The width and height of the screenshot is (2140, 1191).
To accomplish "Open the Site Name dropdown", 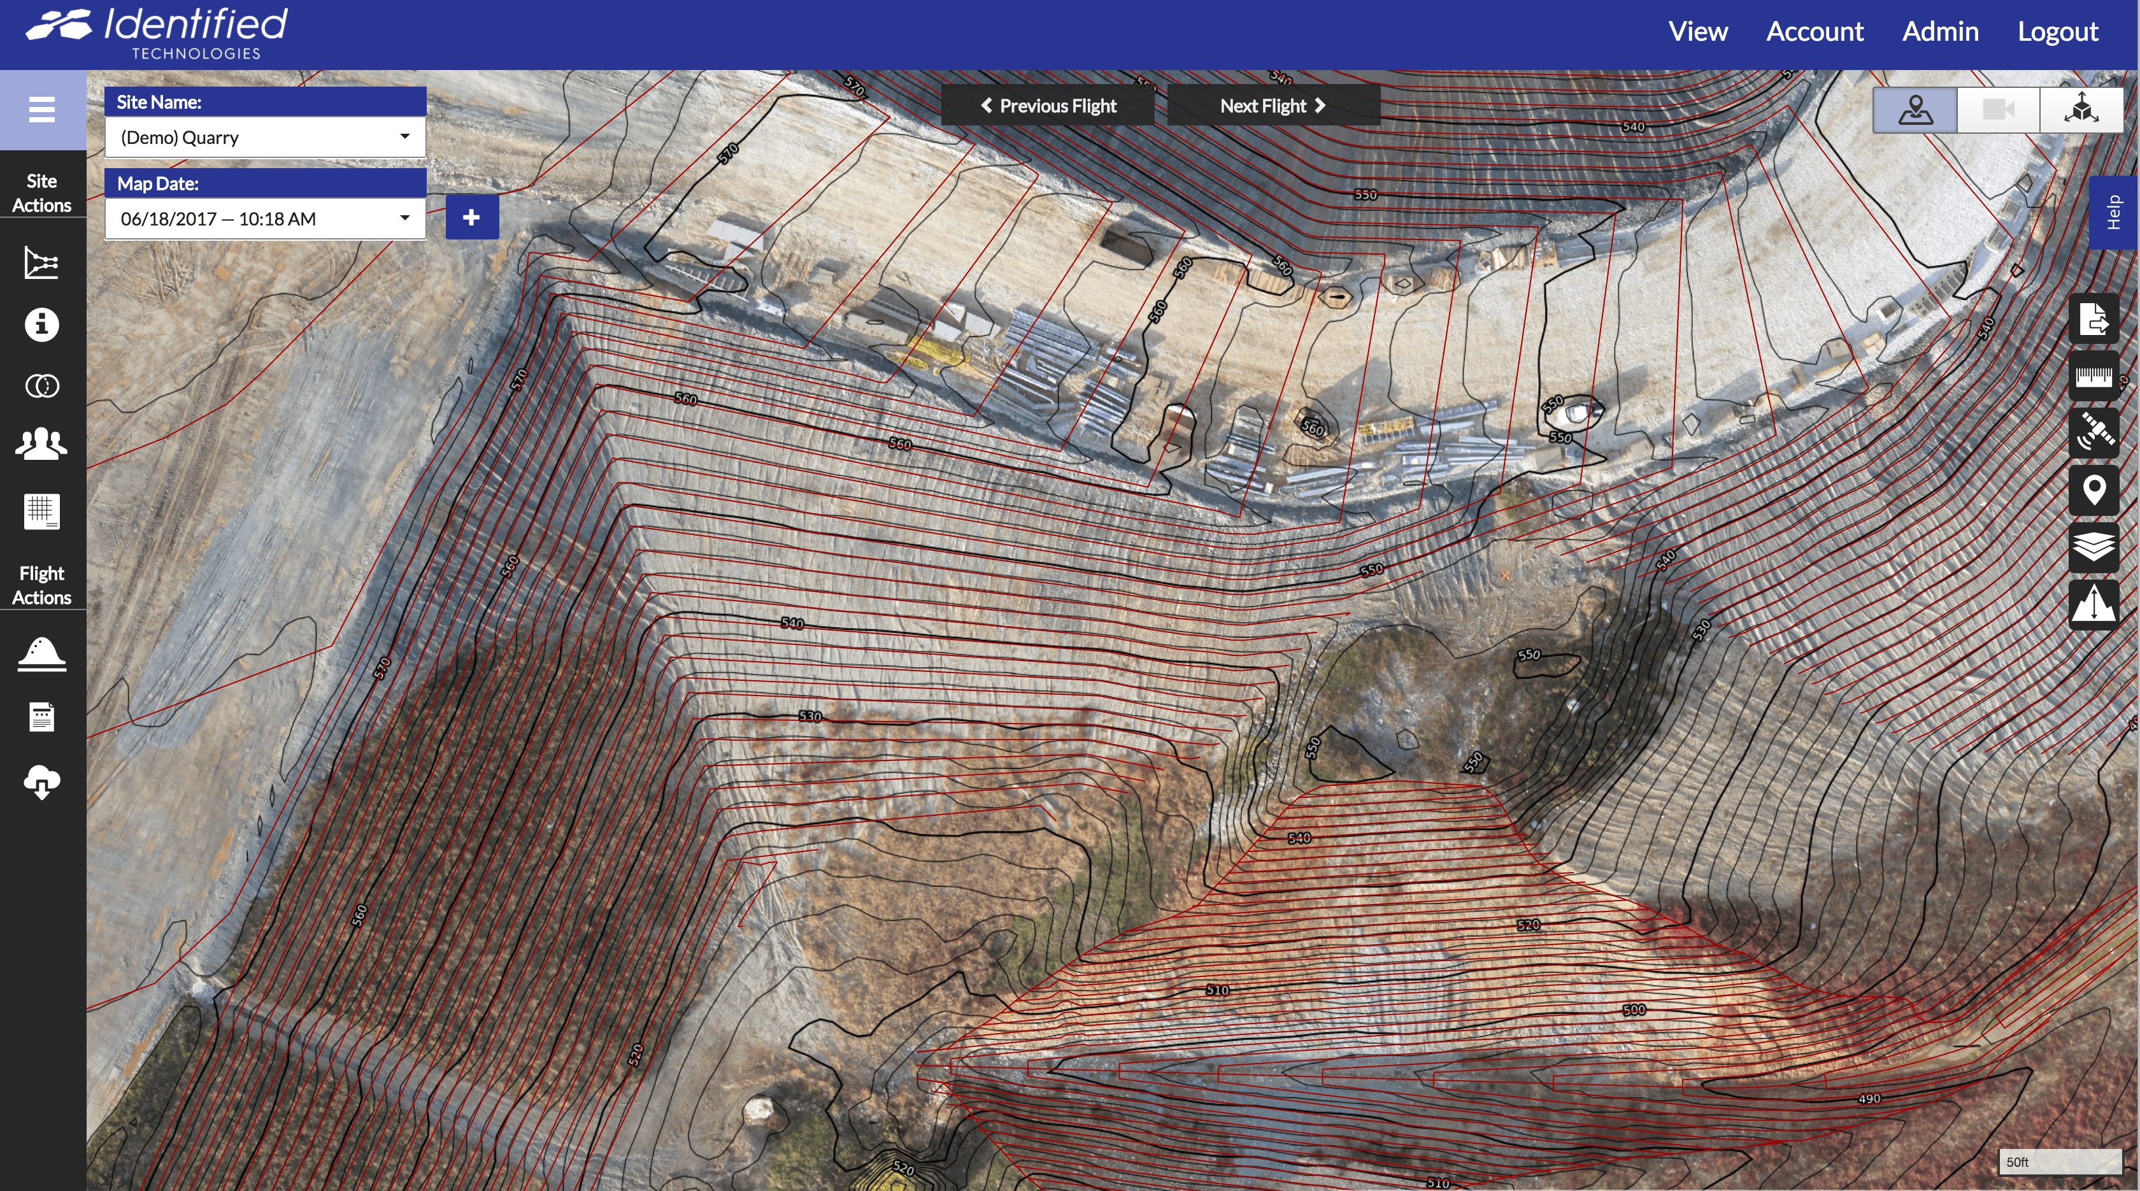I will coord(264,137).
